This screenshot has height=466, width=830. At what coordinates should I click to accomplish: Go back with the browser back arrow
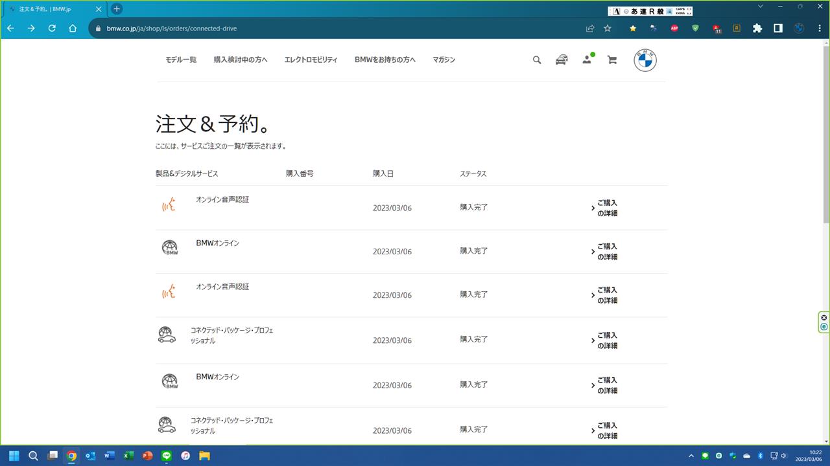10,28
